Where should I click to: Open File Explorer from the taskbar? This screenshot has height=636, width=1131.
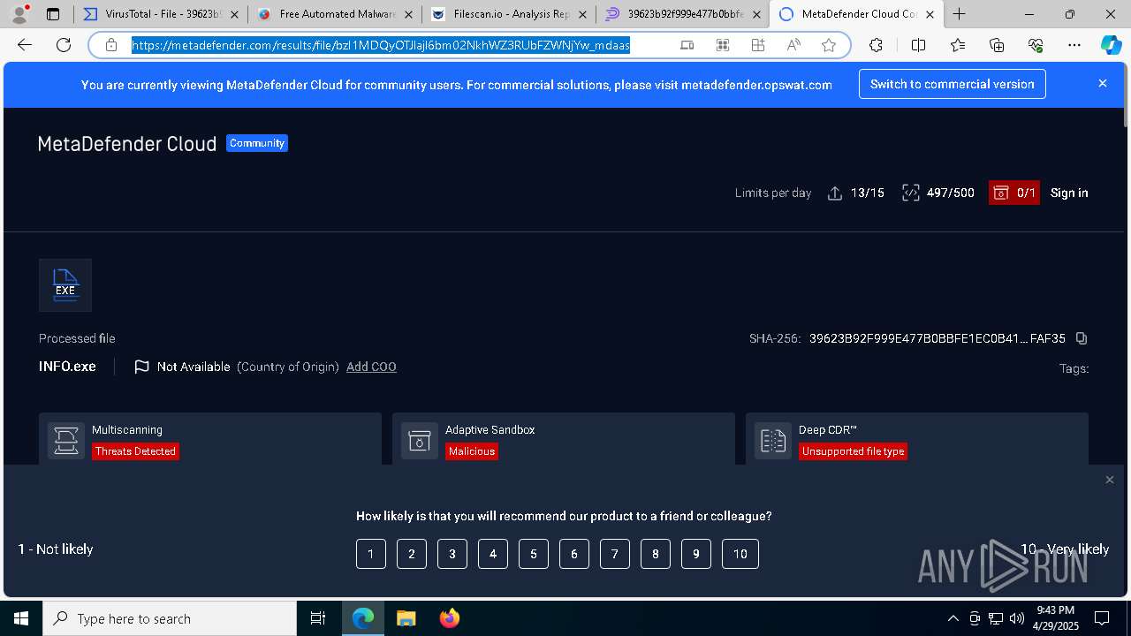(406, 618)
